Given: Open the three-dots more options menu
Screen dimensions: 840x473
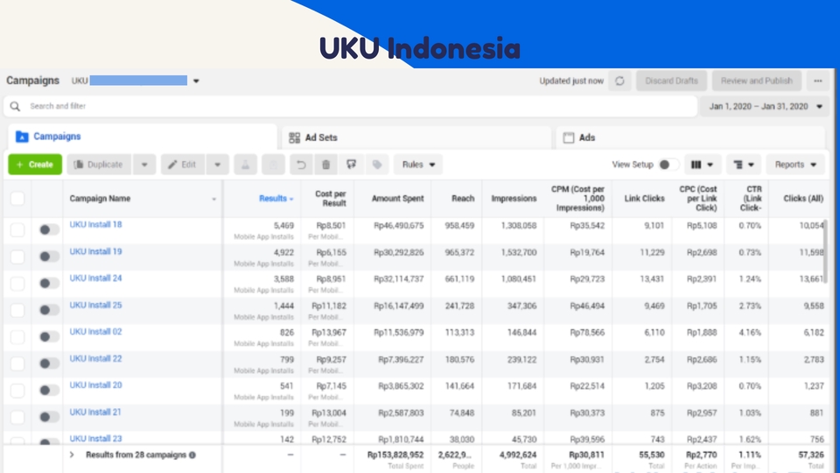Looking at the screenshot, I should tap(817, 81).
